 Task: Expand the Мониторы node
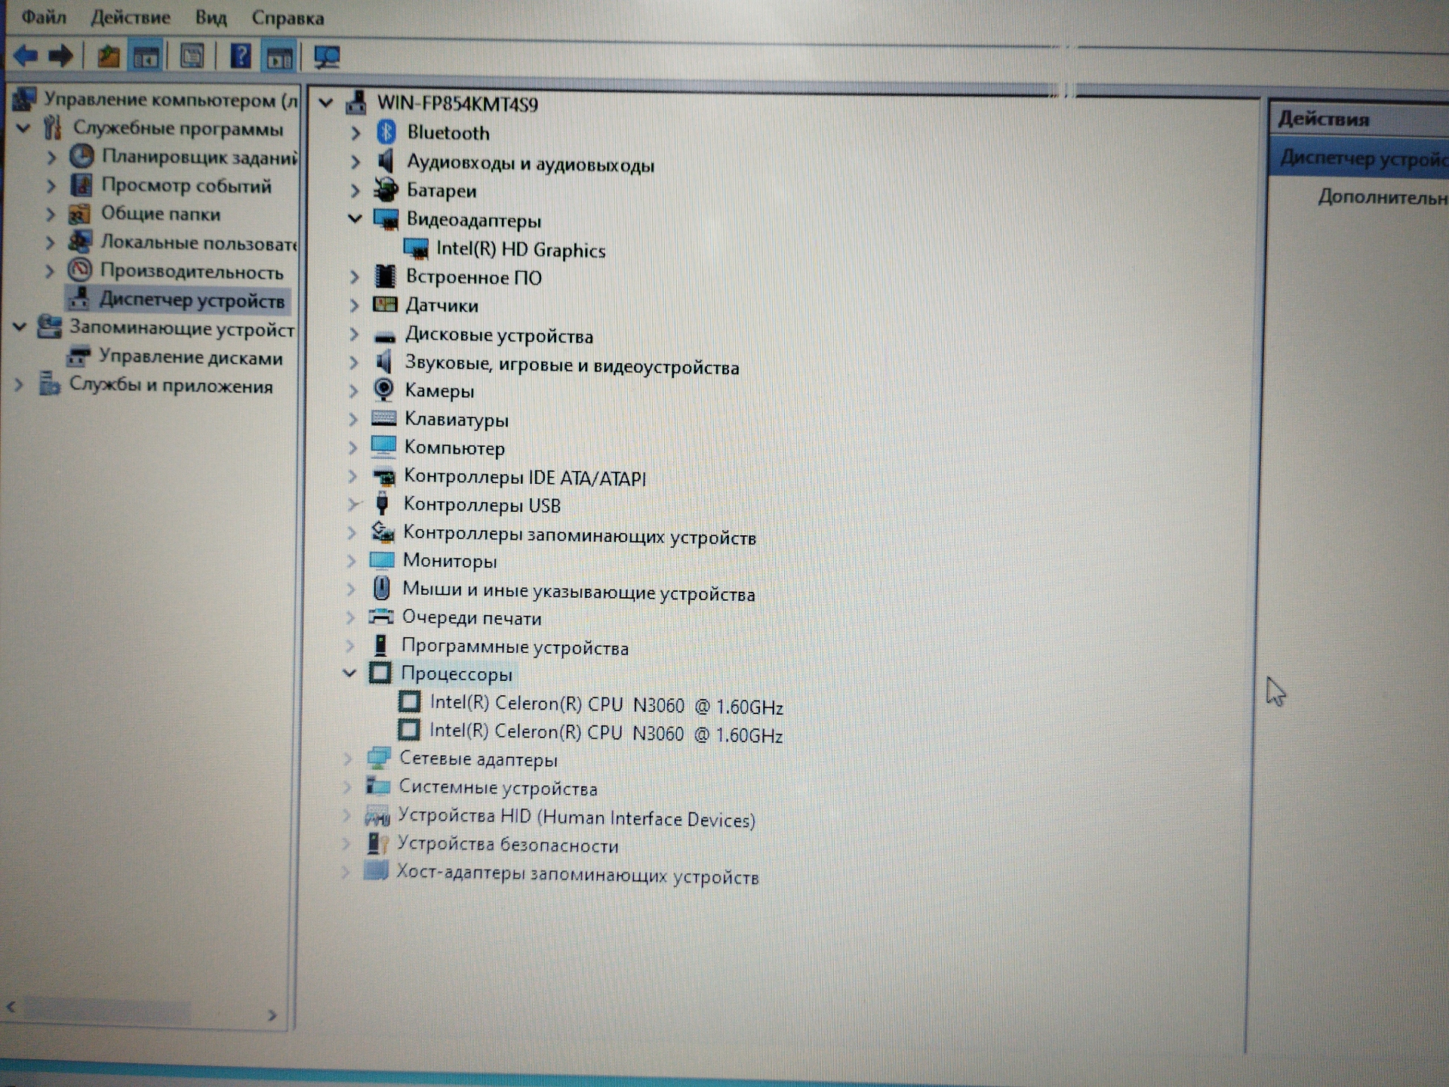351,560
